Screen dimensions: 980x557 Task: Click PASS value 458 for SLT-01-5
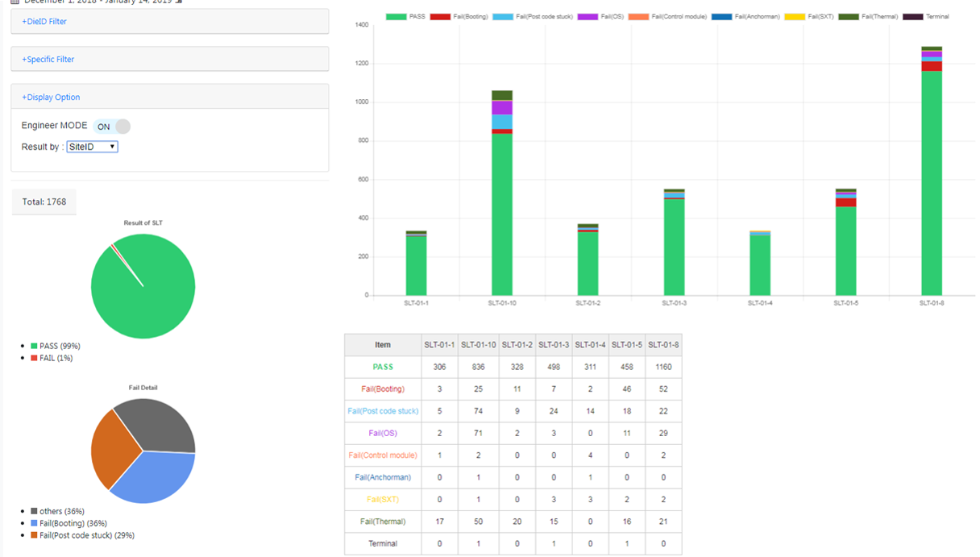click(629, 367)
